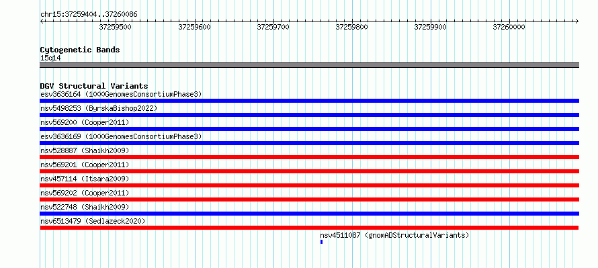Select the red bar under nsv457114
This screenshot has height=268, width=598.
pos(309,185)
